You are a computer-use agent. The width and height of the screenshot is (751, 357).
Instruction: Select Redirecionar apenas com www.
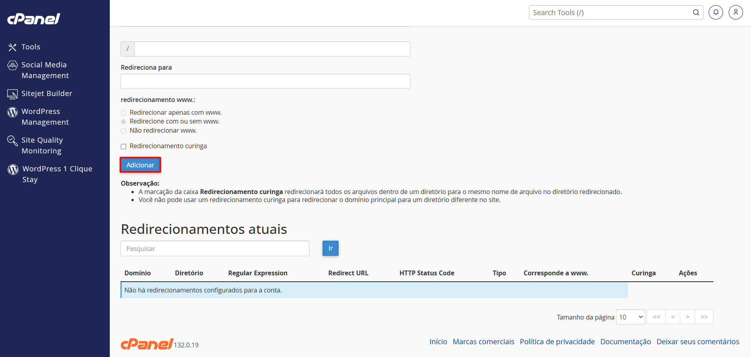point(123,113)
